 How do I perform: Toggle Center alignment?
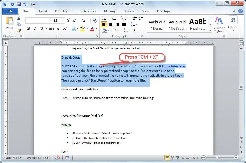[111, 24]
